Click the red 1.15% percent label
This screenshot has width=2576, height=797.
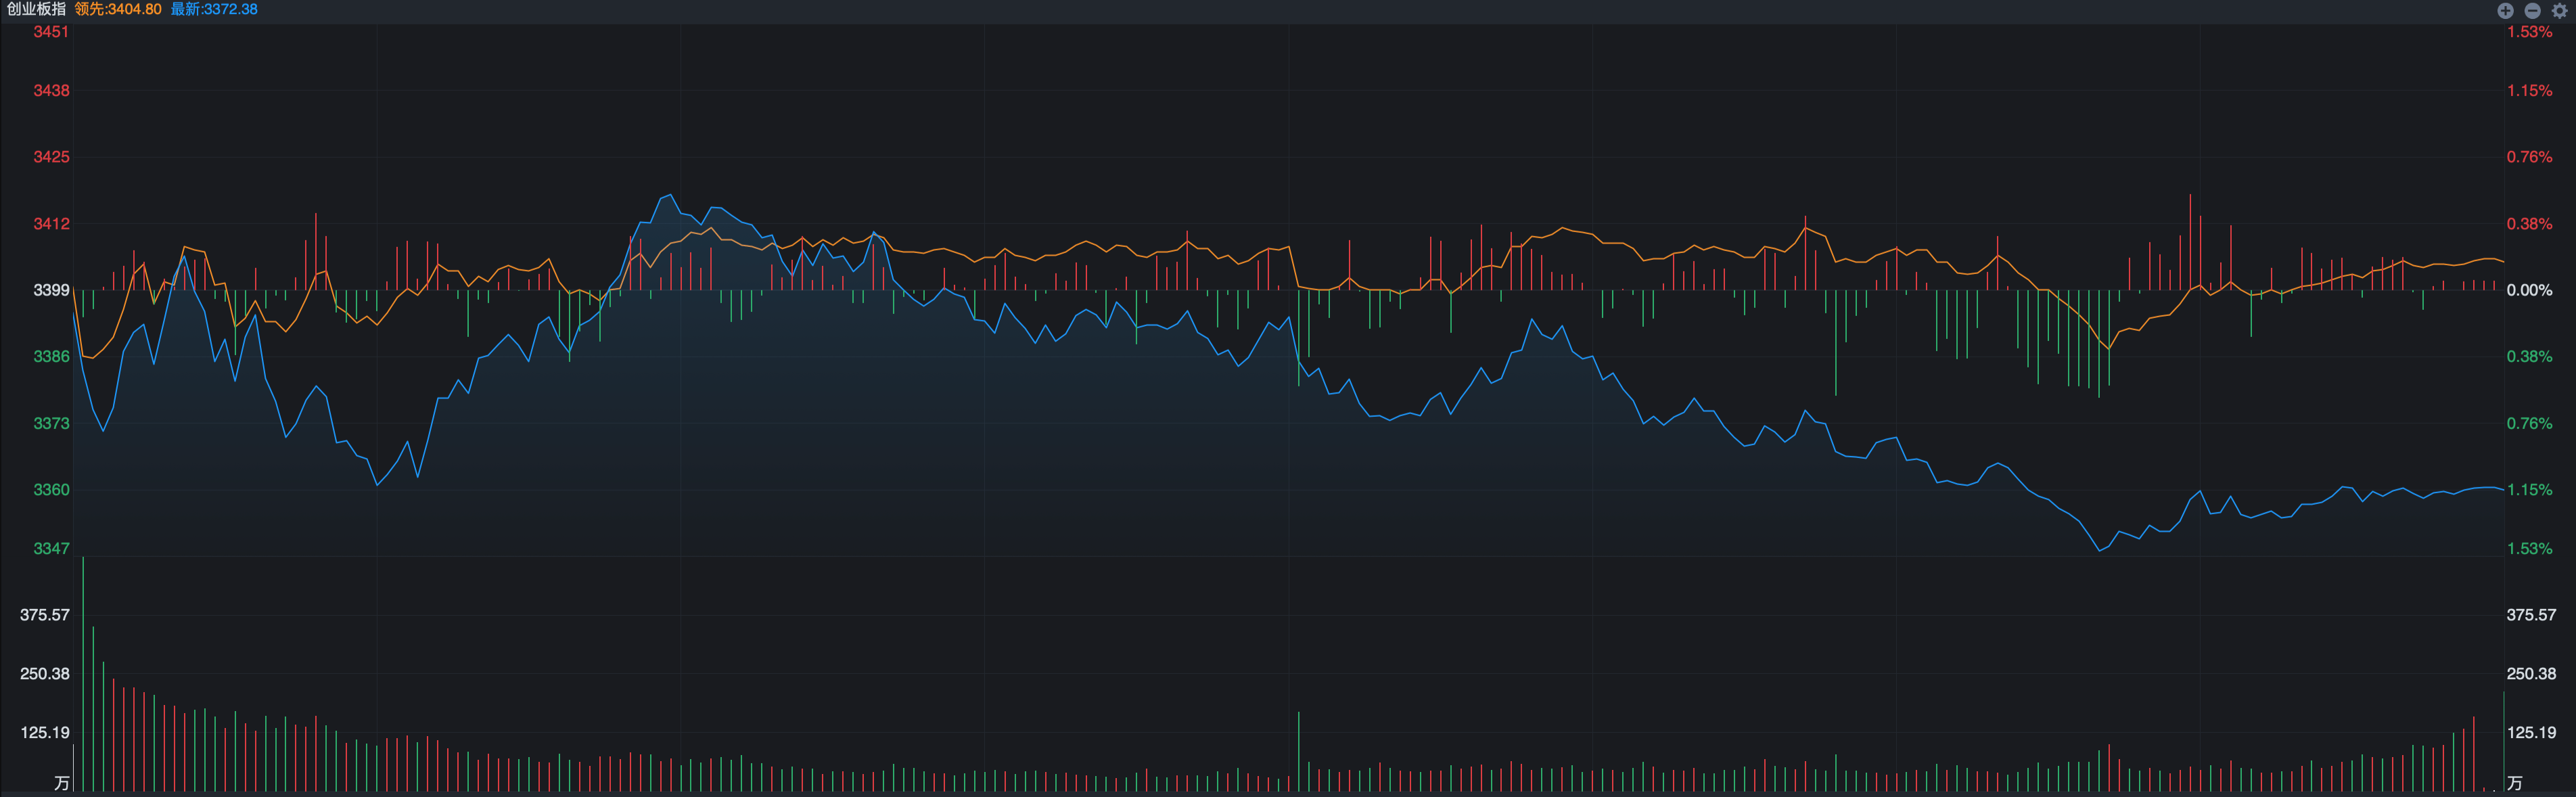pos(2529,90)
